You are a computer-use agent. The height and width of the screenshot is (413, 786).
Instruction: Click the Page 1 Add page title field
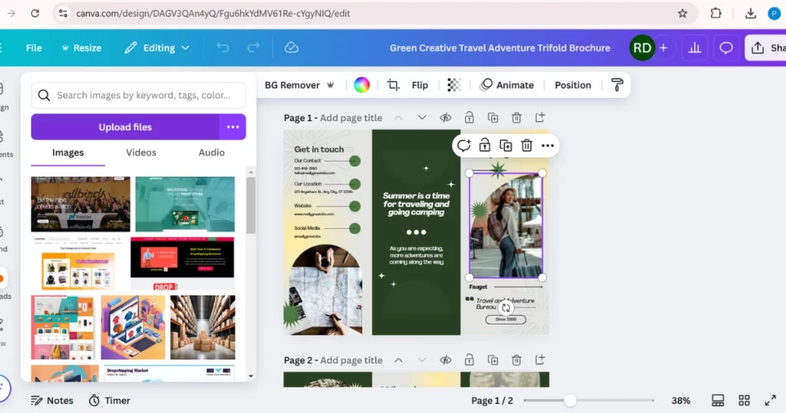point(351,117)
